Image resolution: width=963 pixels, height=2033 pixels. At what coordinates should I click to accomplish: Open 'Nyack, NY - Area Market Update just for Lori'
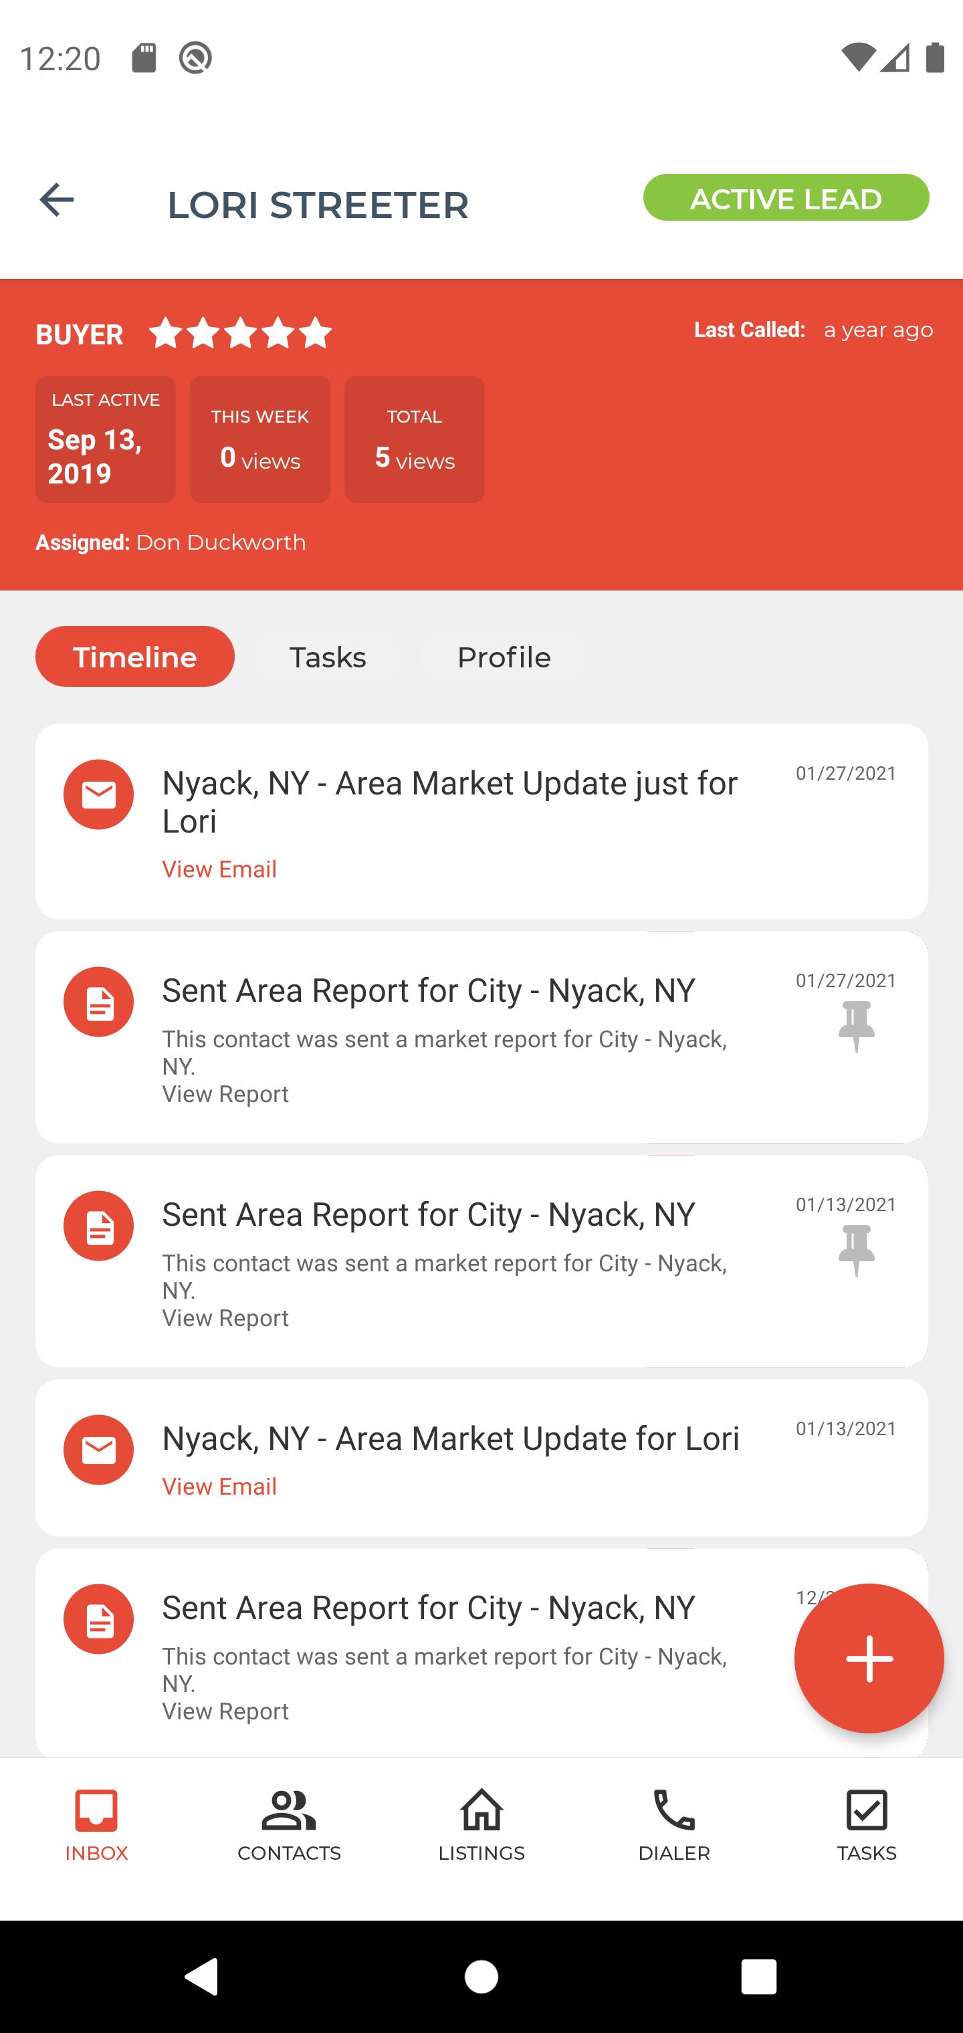click(450, 802)
